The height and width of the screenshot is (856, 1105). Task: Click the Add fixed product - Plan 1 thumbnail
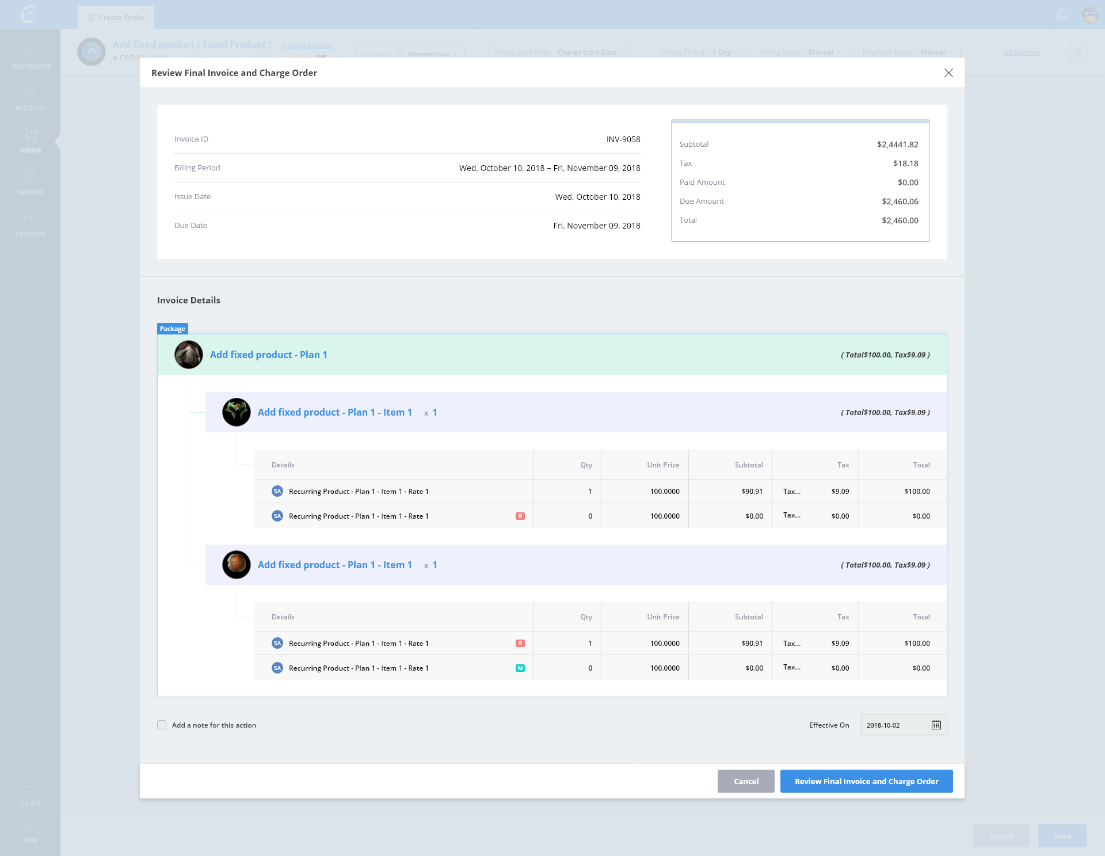point(189,355)
